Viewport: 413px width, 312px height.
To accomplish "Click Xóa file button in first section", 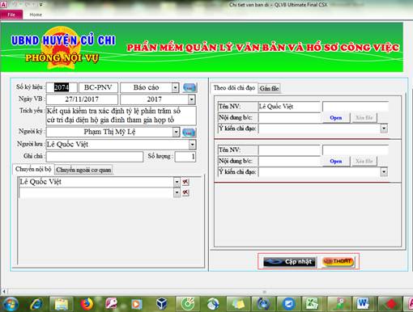I will point(364,118).
